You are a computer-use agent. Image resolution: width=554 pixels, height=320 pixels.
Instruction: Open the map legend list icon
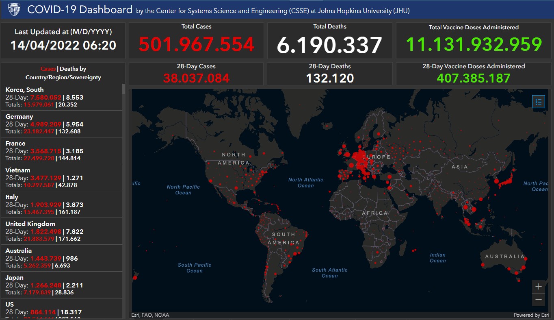tap(539, 102)
